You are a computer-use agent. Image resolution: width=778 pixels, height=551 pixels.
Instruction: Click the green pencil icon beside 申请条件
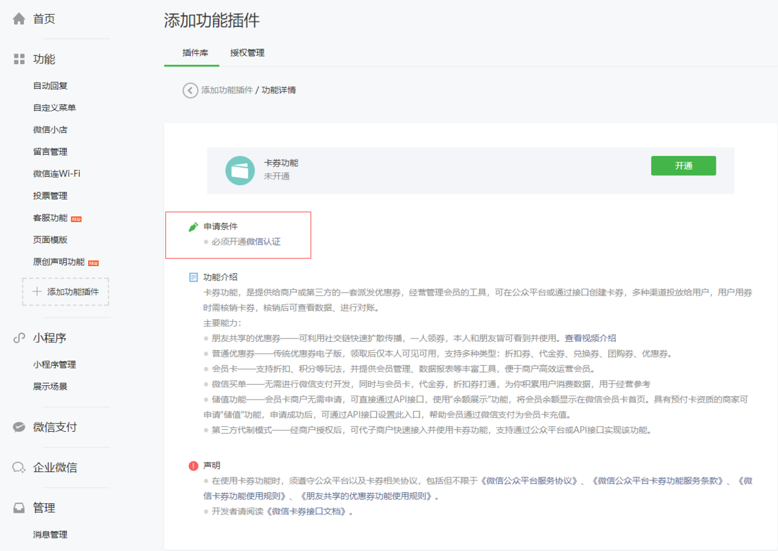tap(193, 227)
